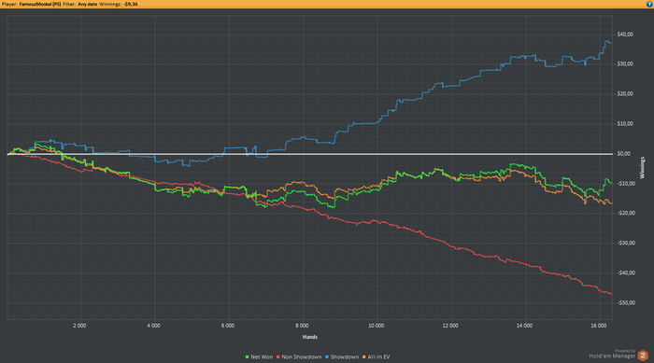Click the orange All-In EV legend swatch
The image size is (654, 363).
364,357
